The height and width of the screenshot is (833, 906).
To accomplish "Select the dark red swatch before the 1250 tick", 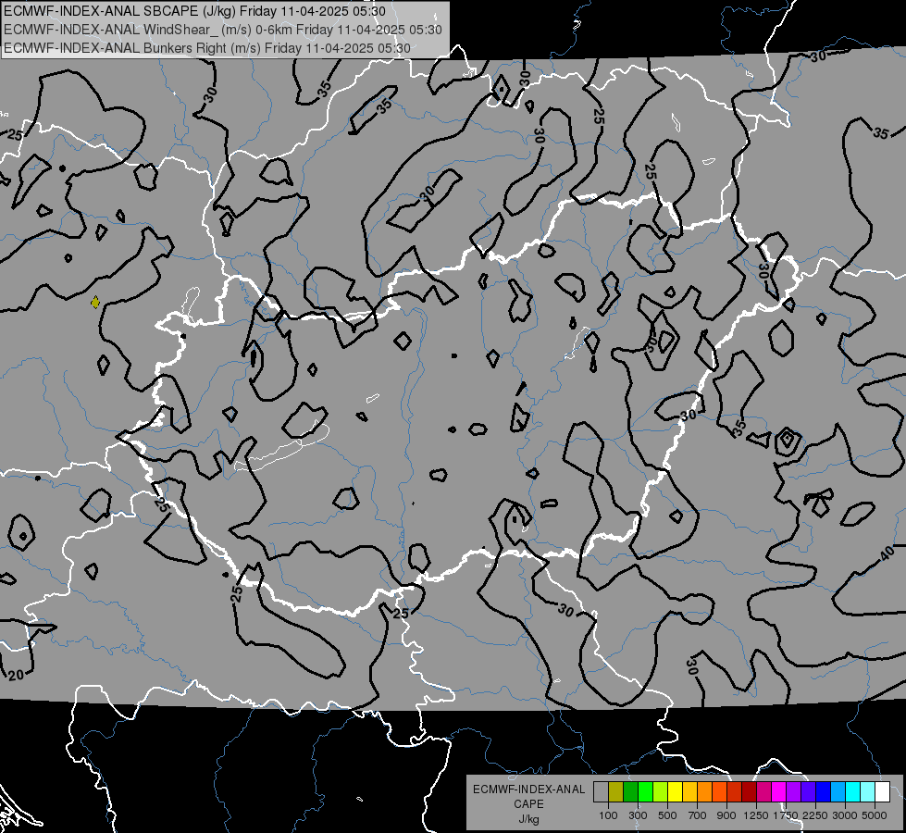I will click(x=749, y=791).
